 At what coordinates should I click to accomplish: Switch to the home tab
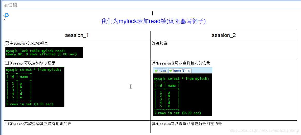click(160, 70)
